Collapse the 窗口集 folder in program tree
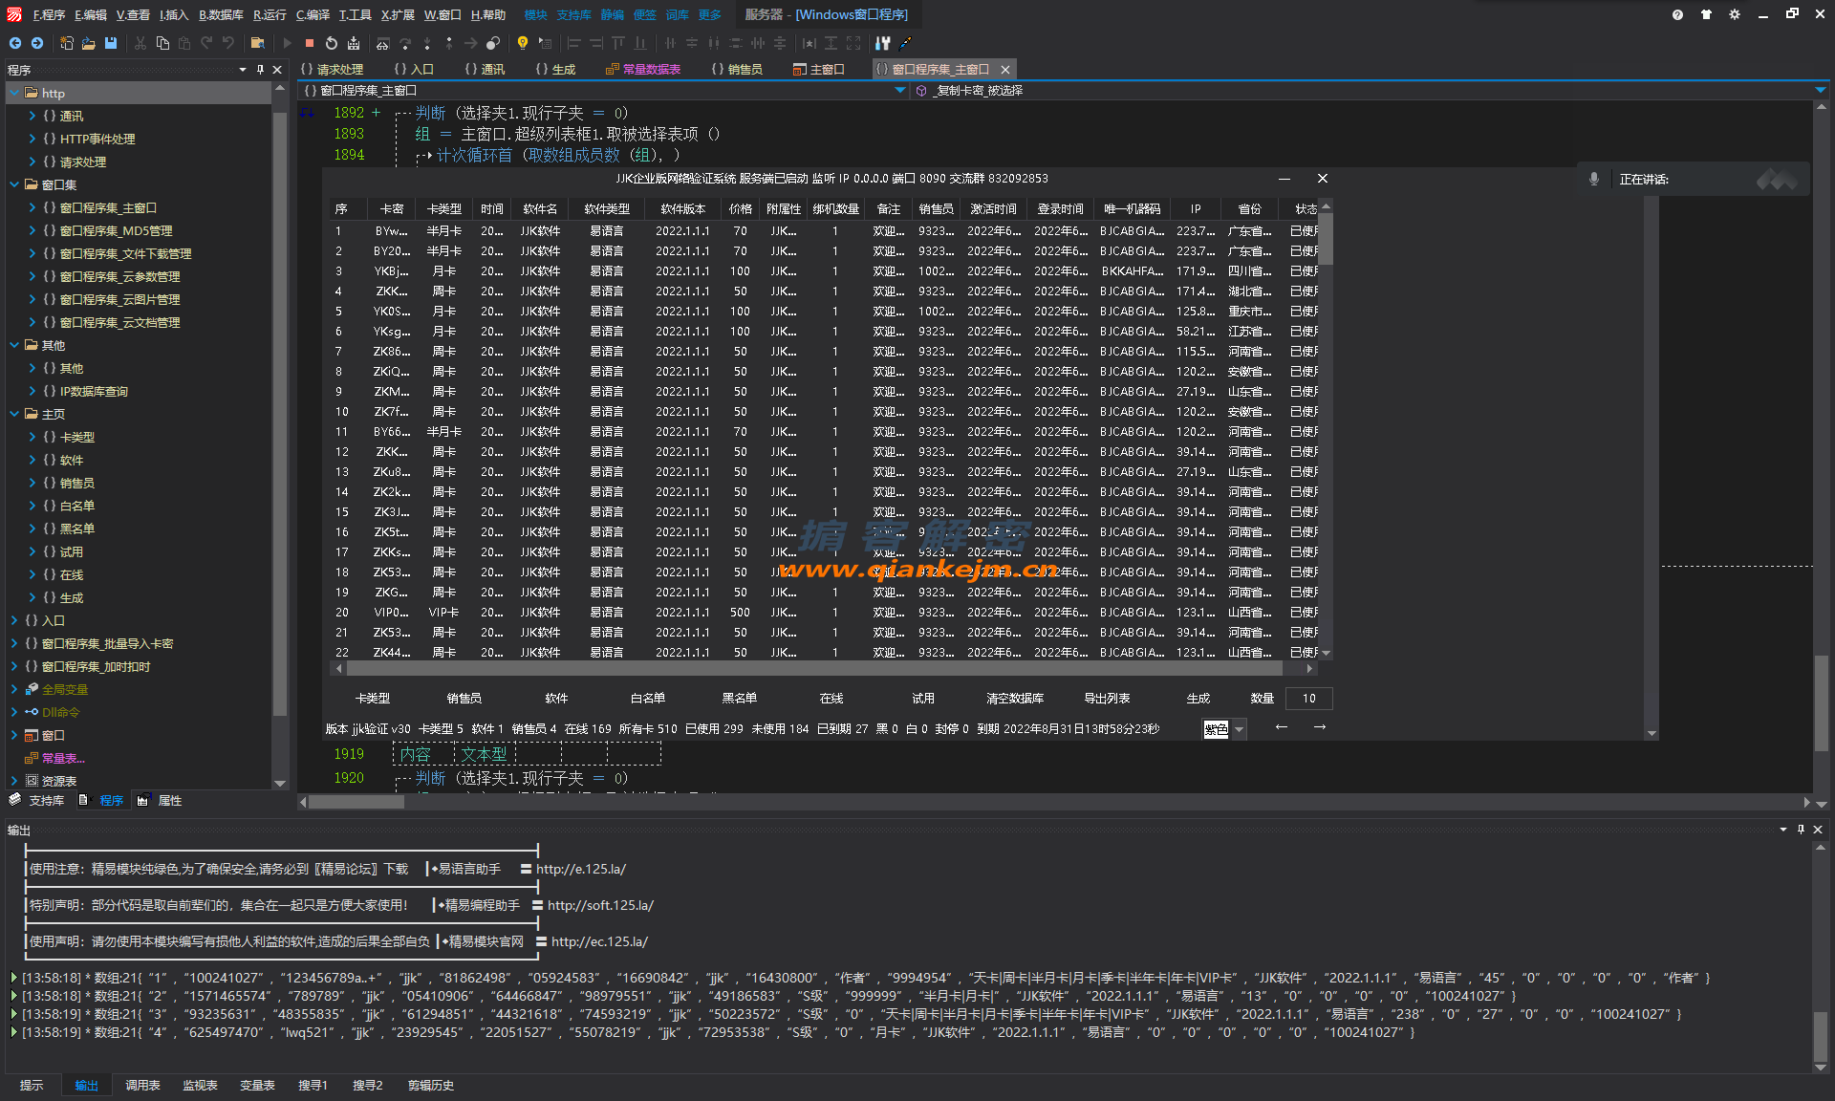Image resolution: width=1835 pixels, height=1101 pixels. pos(14,184)
